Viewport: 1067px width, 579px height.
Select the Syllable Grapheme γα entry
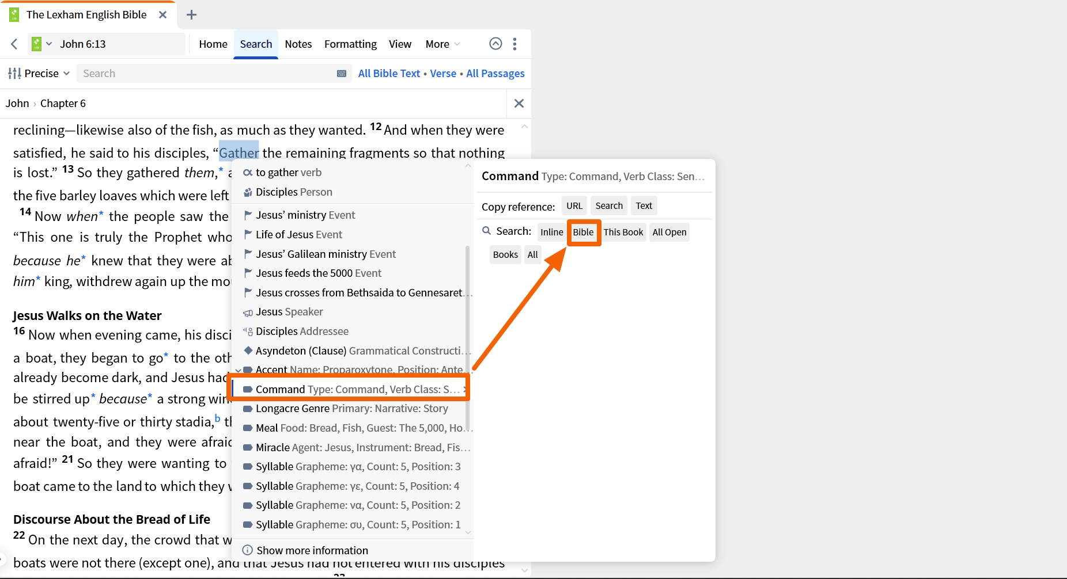click(351, 467)
